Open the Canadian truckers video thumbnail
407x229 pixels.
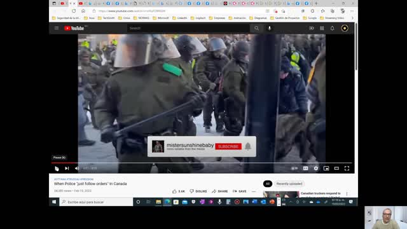click(x=281, y=194)
